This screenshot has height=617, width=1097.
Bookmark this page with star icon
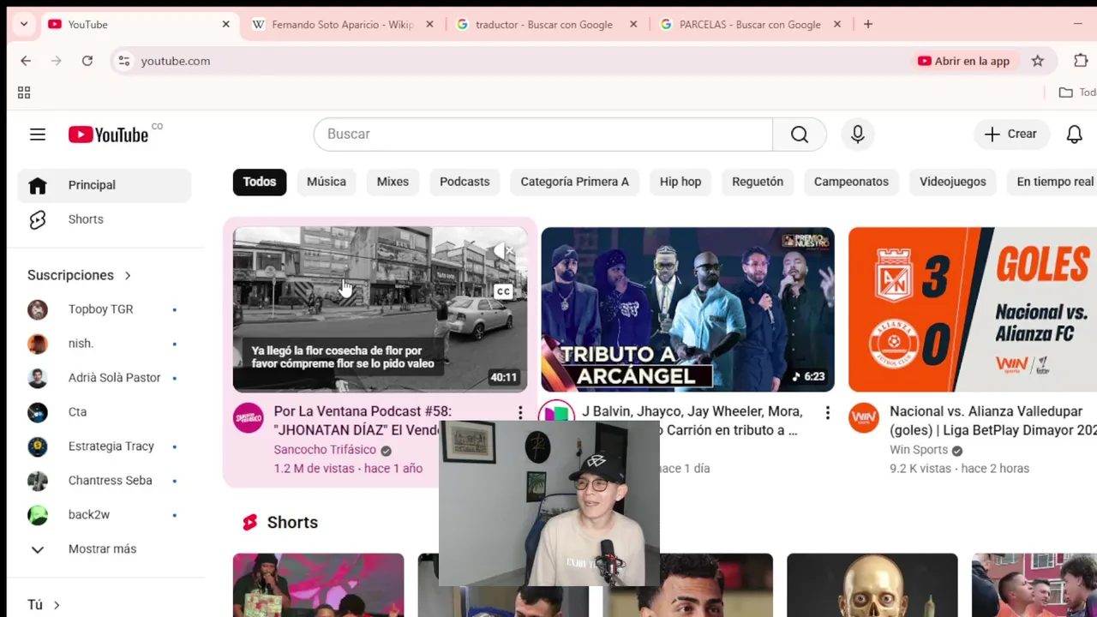(1038, 61)
